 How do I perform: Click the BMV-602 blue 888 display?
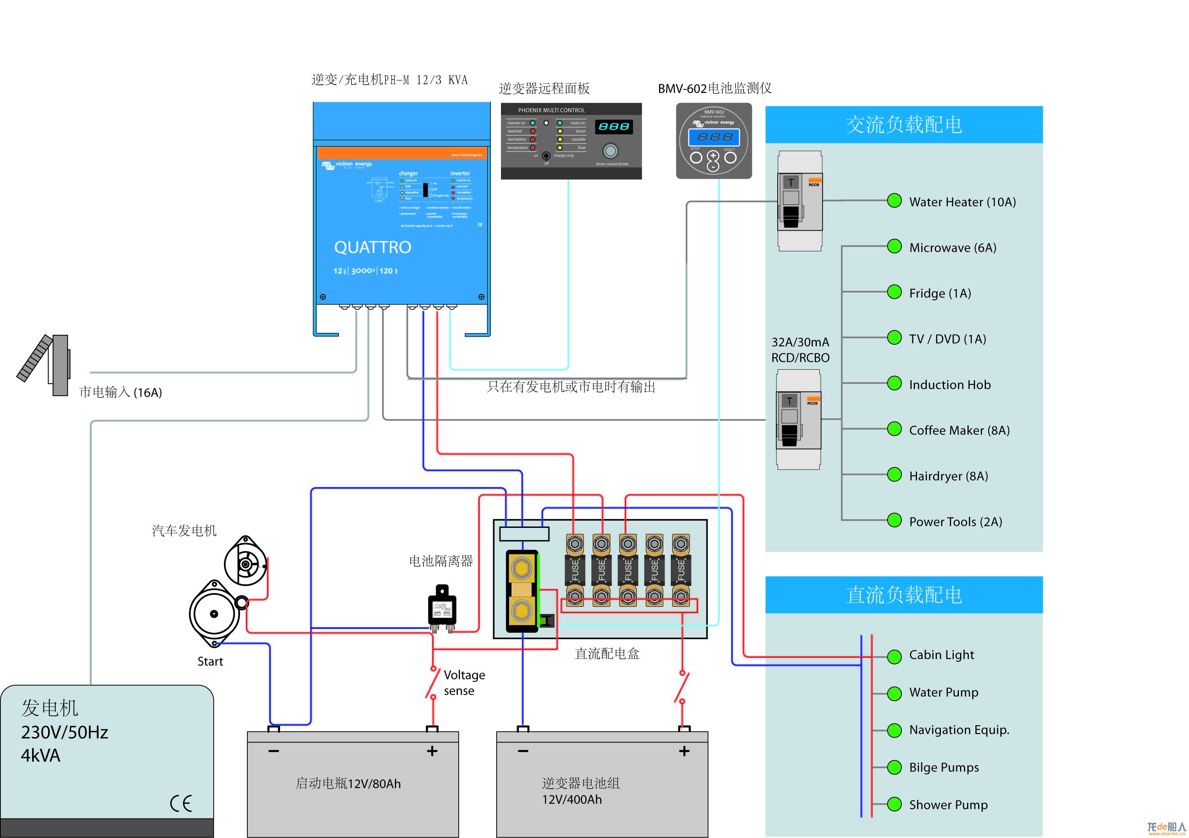(x=713, y=137)
